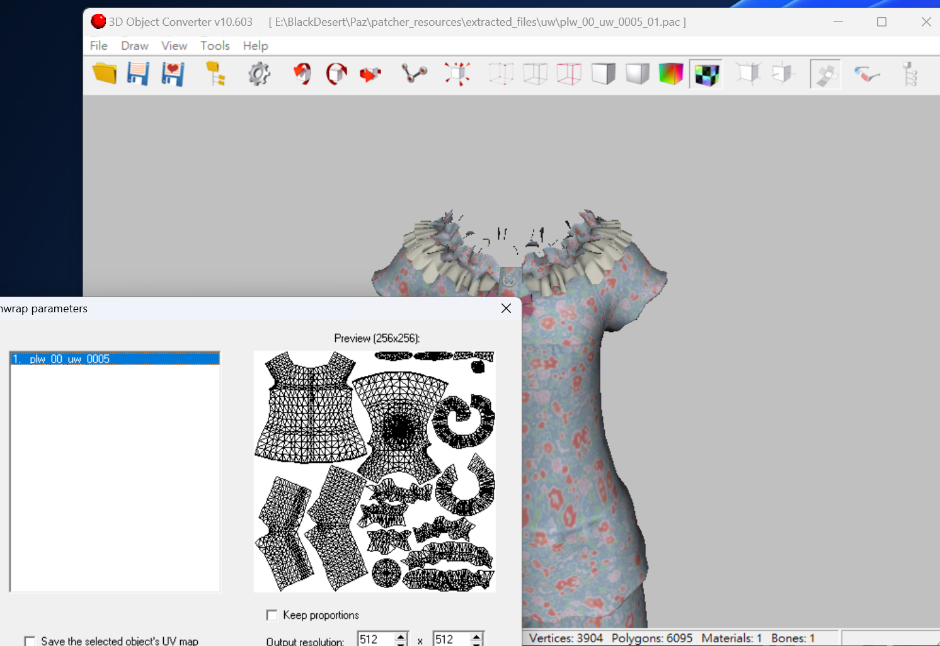Image resolution: width=940 pixels, height=646 pixels.
Task: Click the UV map preview image
Action: point(375,471)
